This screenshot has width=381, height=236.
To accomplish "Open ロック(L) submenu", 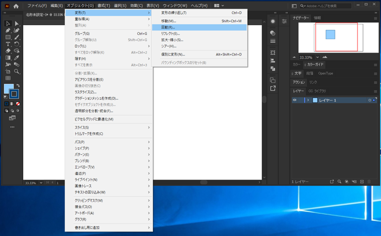I will [x=109, y=46].
